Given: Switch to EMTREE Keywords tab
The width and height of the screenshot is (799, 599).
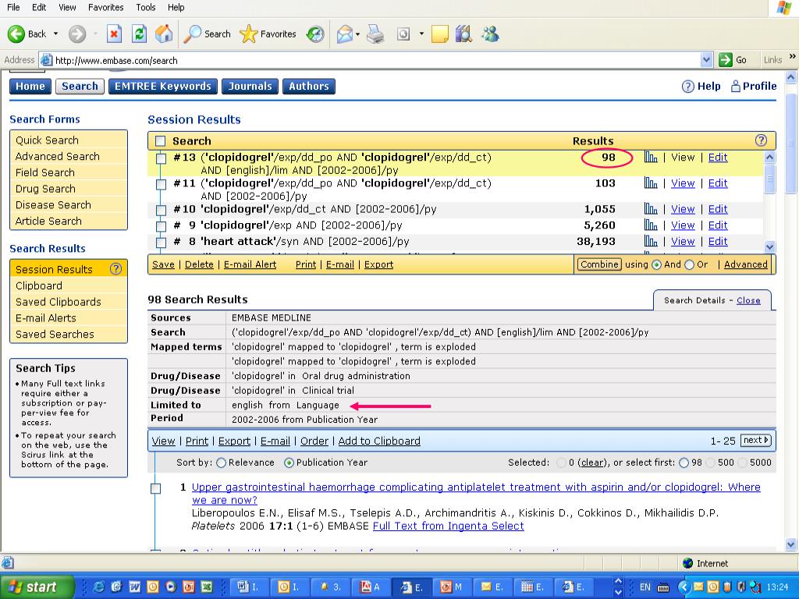Looking at the screenshot, I should 162,87.
